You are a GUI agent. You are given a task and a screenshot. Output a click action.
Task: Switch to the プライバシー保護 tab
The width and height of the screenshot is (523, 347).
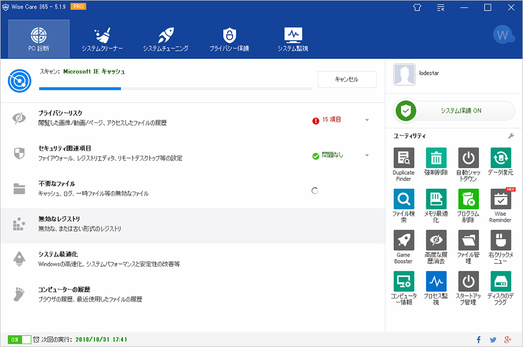229,39
